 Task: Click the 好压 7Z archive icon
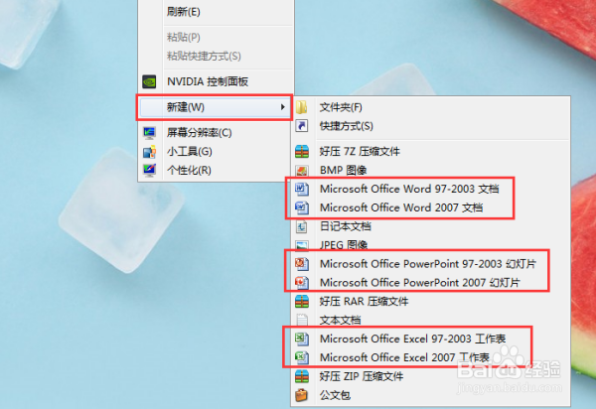[302, 152]
